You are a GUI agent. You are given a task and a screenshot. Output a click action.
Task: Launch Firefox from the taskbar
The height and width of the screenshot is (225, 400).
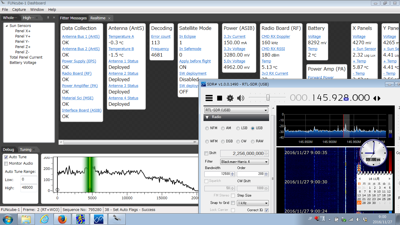click(x=62, y=219)
